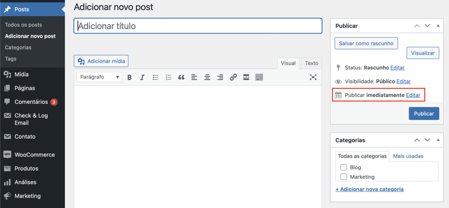
Task: Click the Marketing megaphone icon
Action: (x=7, y=196)
